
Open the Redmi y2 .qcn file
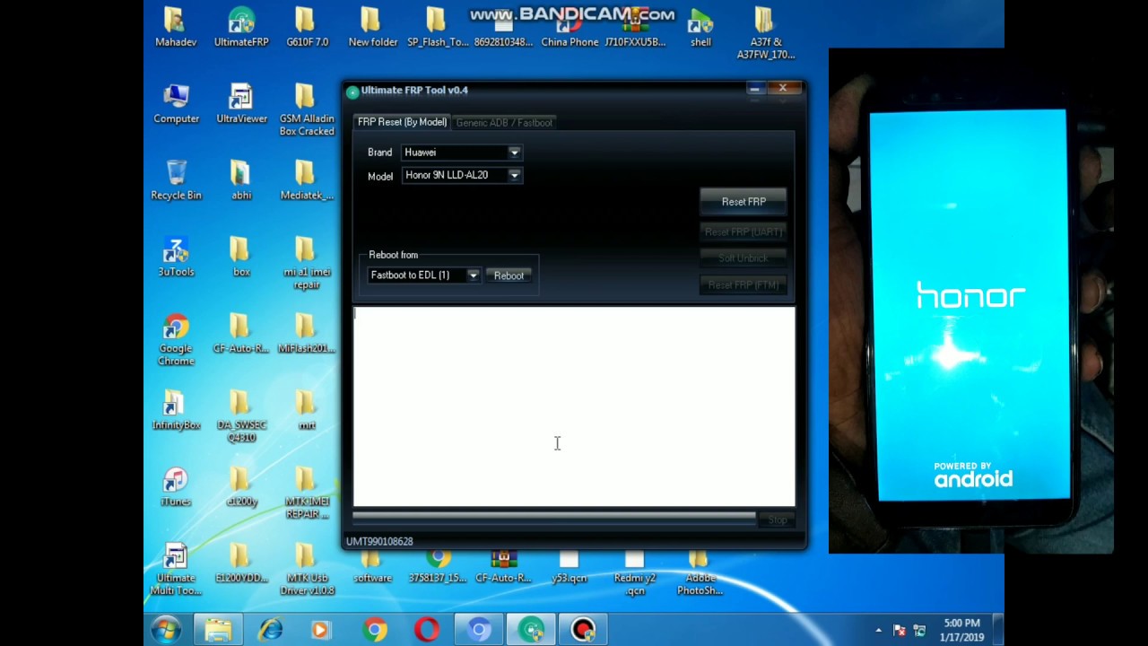(635, 572)
